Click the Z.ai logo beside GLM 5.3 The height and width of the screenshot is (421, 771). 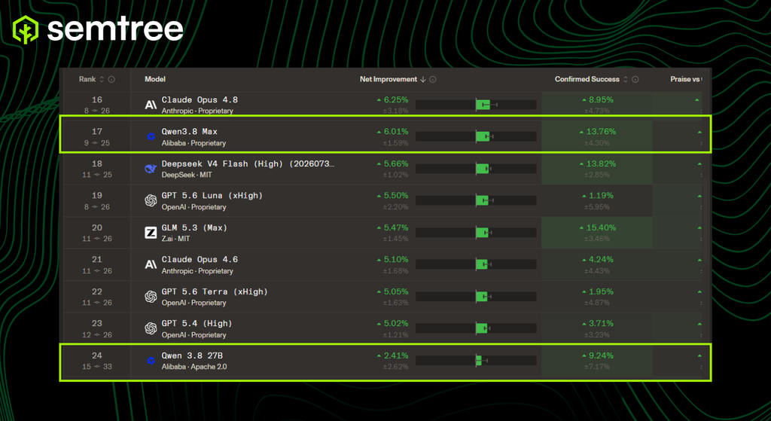click(151, 233)
